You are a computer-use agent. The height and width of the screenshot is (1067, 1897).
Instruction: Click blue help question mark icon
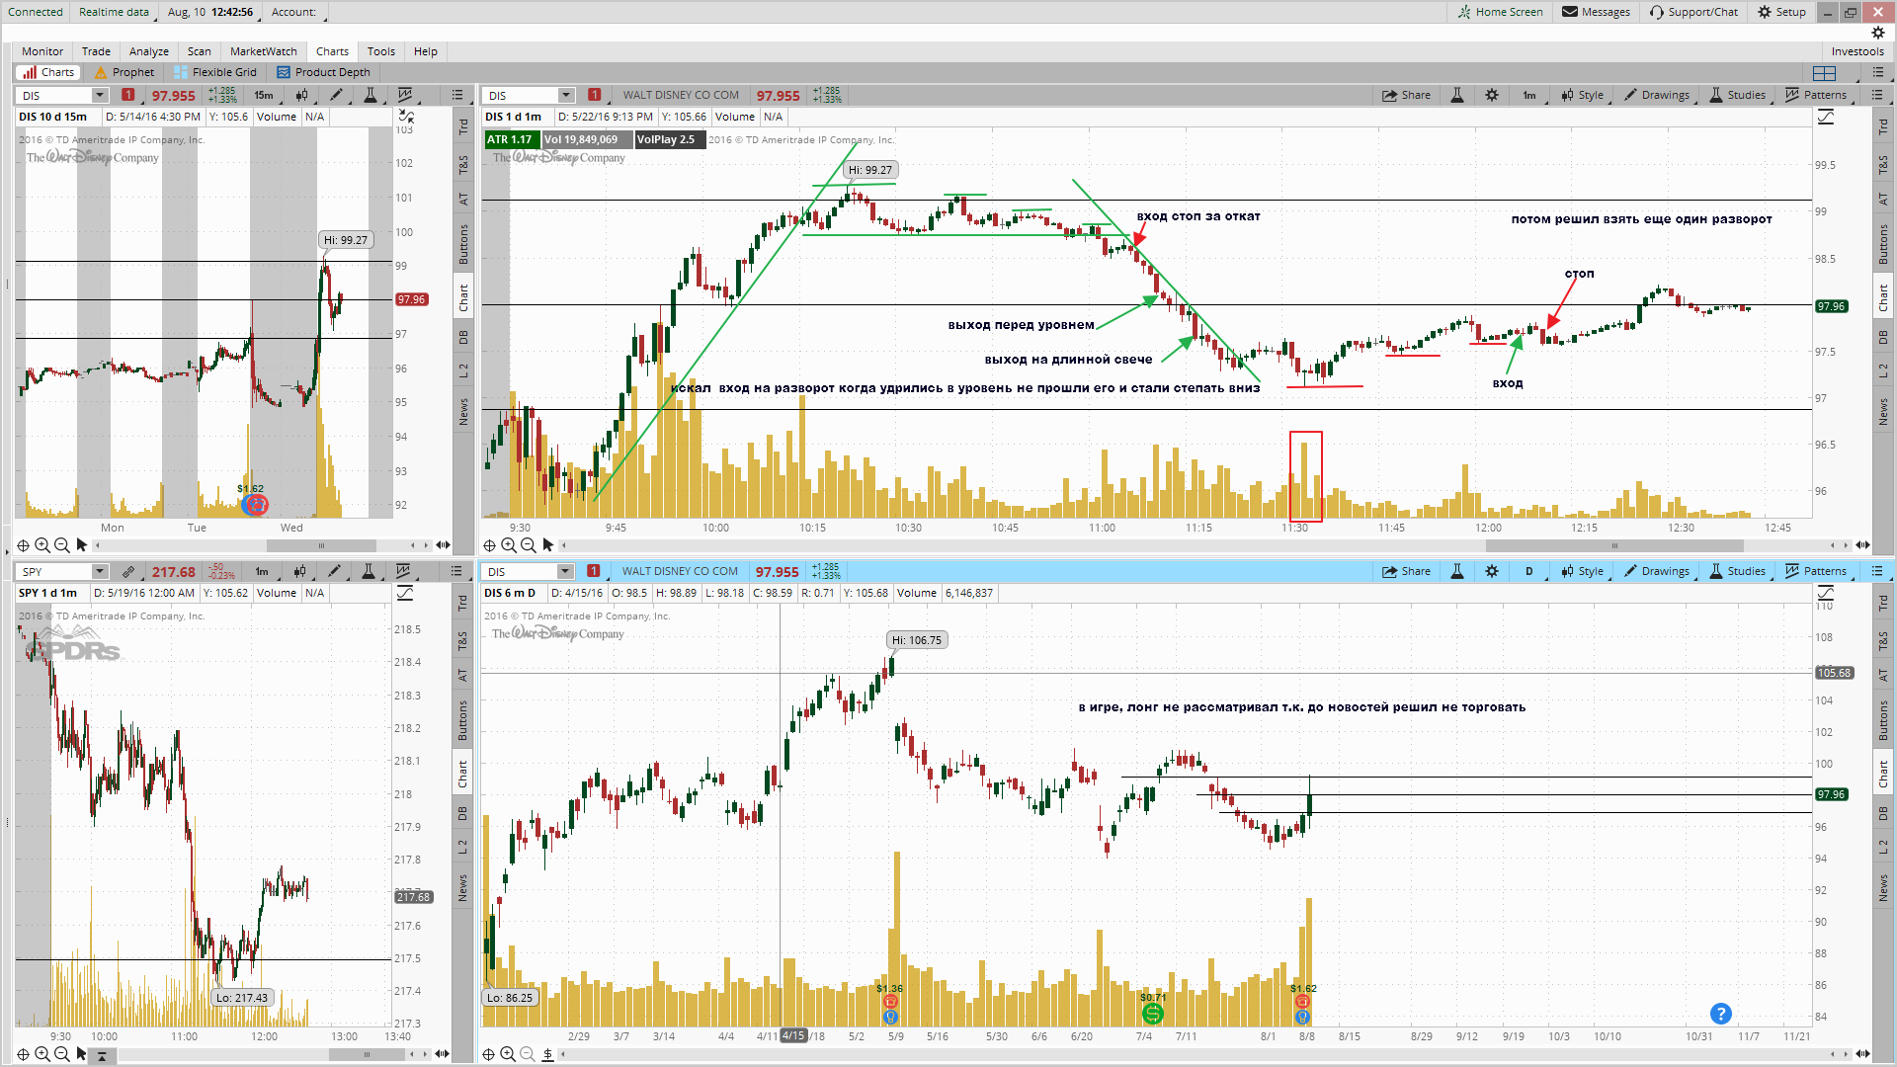(x=1720, y=1014)
